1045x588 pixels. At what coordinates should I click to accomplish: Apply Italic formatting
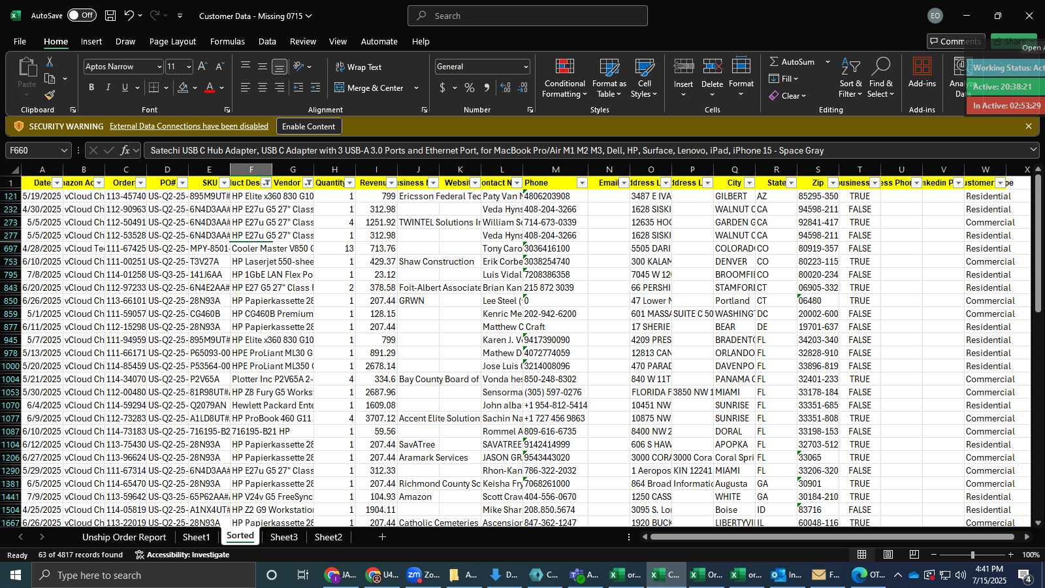point(108,88)
